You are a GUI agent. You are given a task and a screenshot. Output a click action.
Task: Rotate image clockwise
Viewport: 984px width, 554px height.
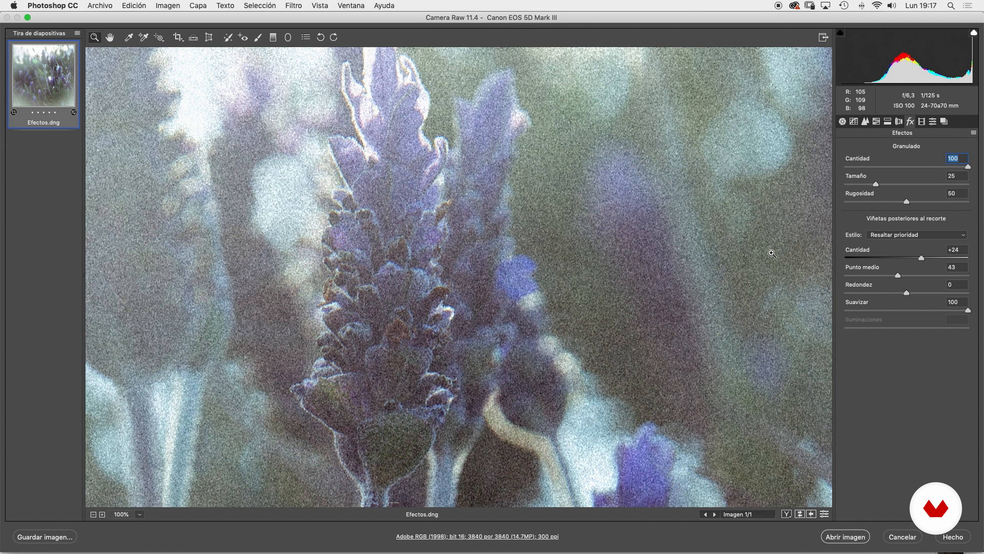(x=334, y=37)
